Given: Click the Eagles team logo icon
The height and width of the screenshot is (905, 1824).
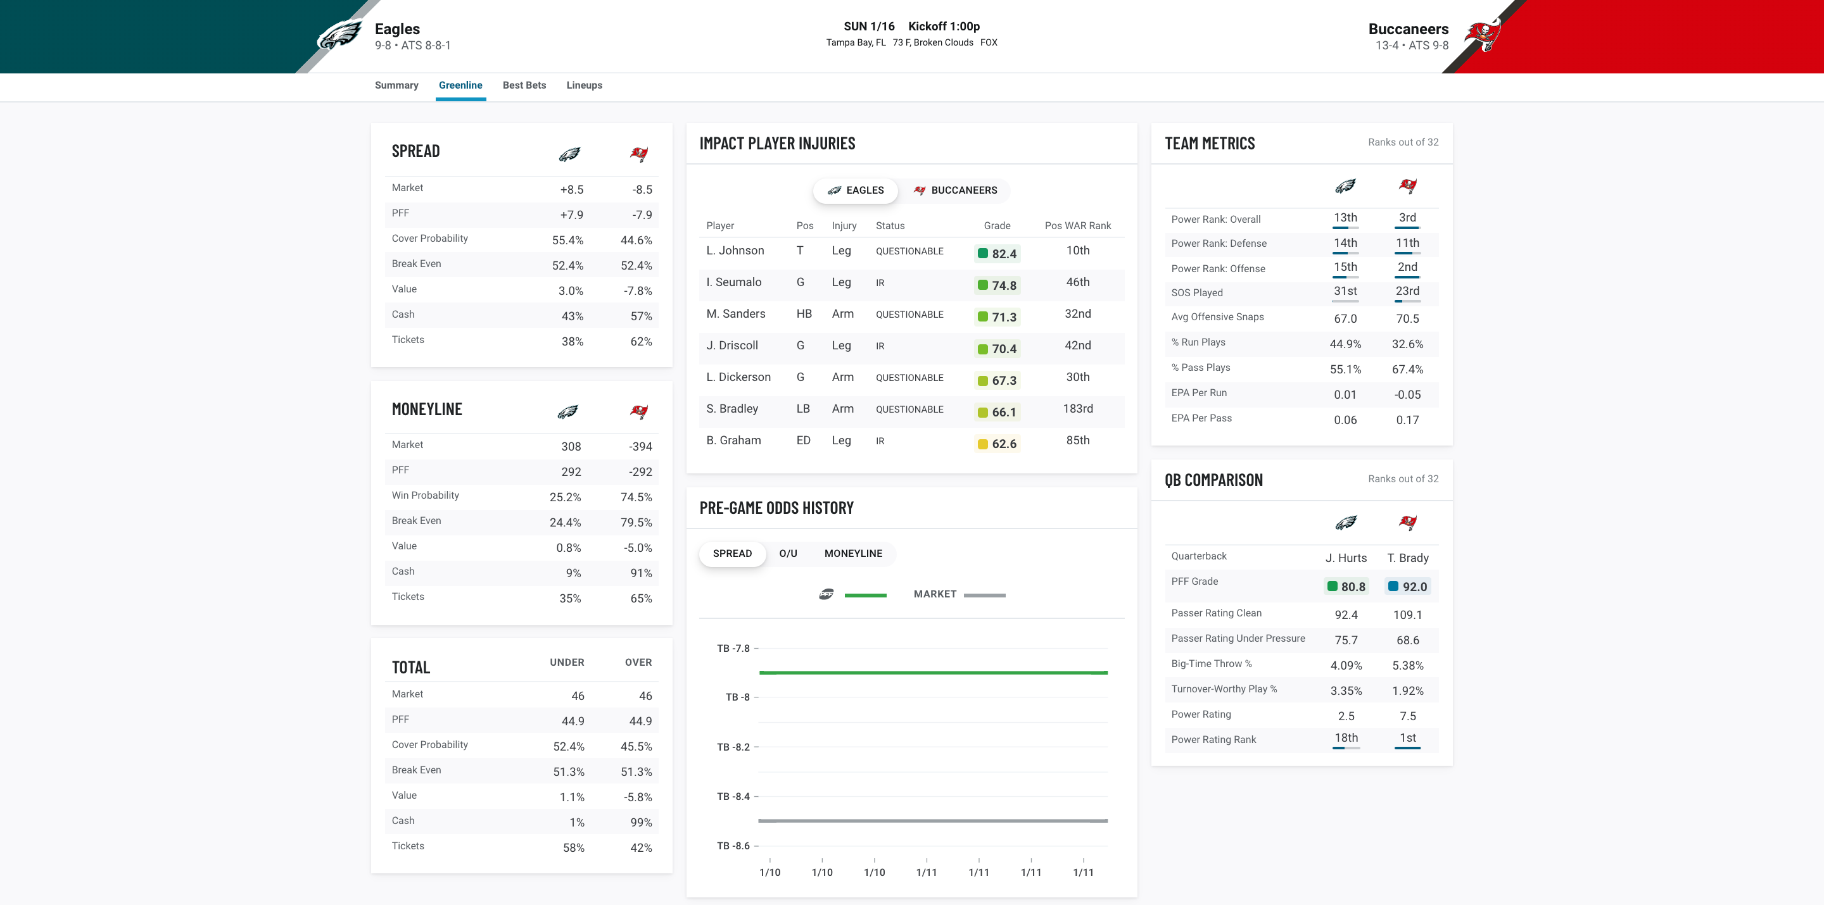Looking at the screenshot, I should pyautogui.click(x=338, y=35).
